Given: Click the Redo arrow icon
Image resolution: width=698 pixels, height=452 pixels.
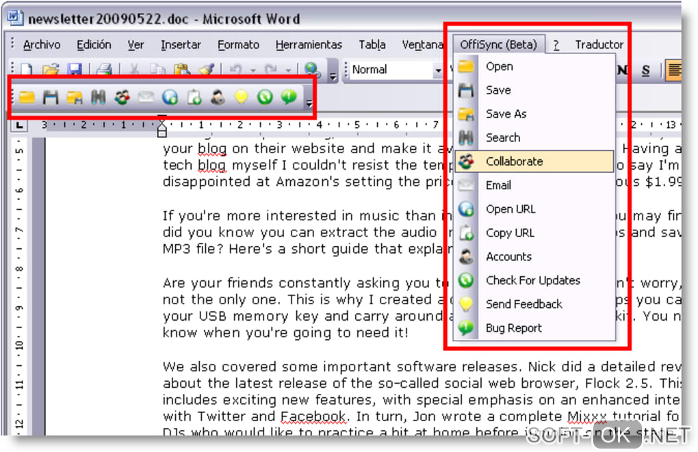Looking at the screenshot, I should point(272,70).
